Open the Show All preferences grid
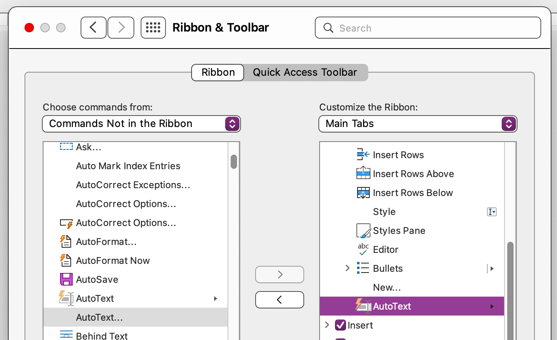The image size is (557, 340). click(153, 28)
